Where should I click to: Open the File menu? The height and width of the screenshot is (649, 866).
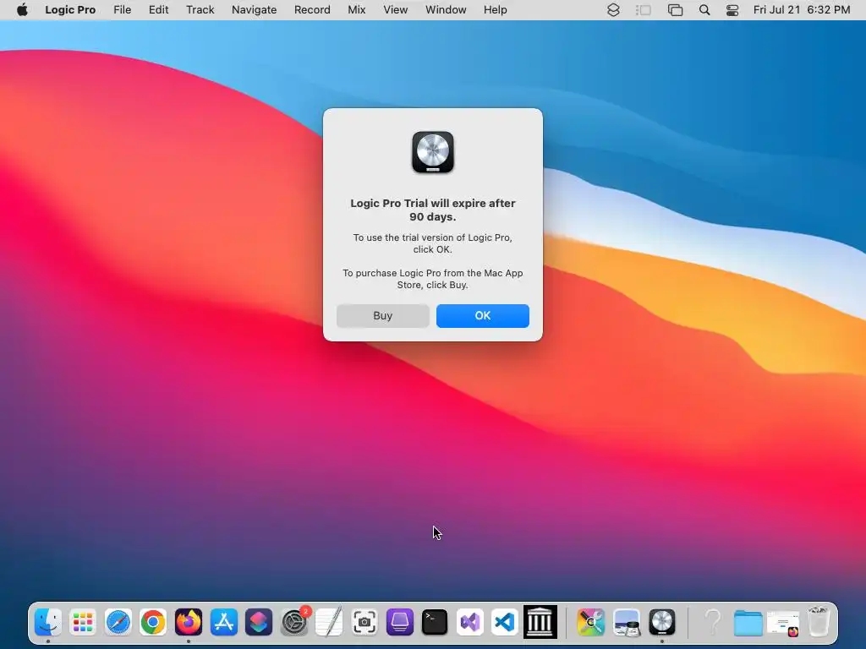click(x=122, y=10)
